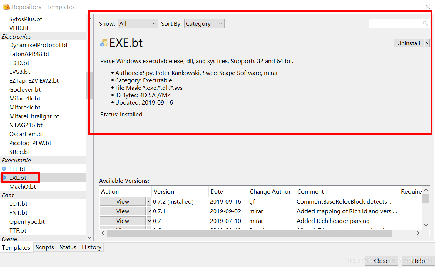Select EZTap_EZVIEW2.bt template

point(34,80)
